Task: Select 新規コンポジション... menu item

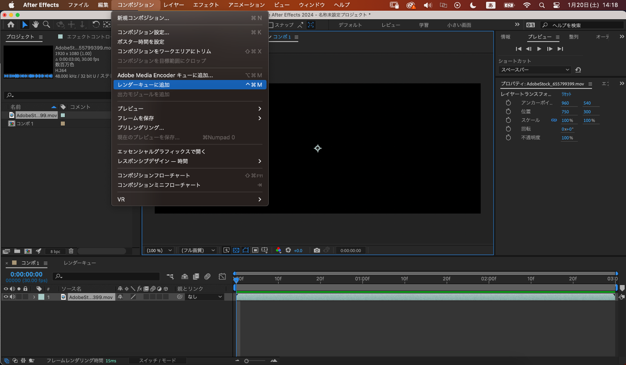Action: [x=190, y=18]
